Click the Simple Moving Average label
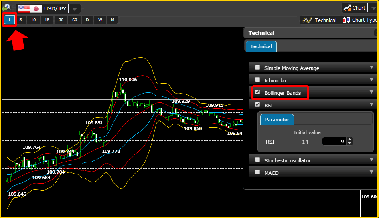 tap(292, 68)
